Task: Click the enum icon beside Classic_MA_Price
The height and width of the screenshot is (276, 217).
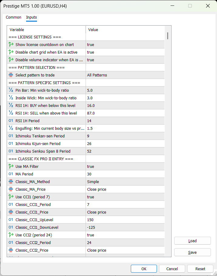Action: (x=11, y=189)
